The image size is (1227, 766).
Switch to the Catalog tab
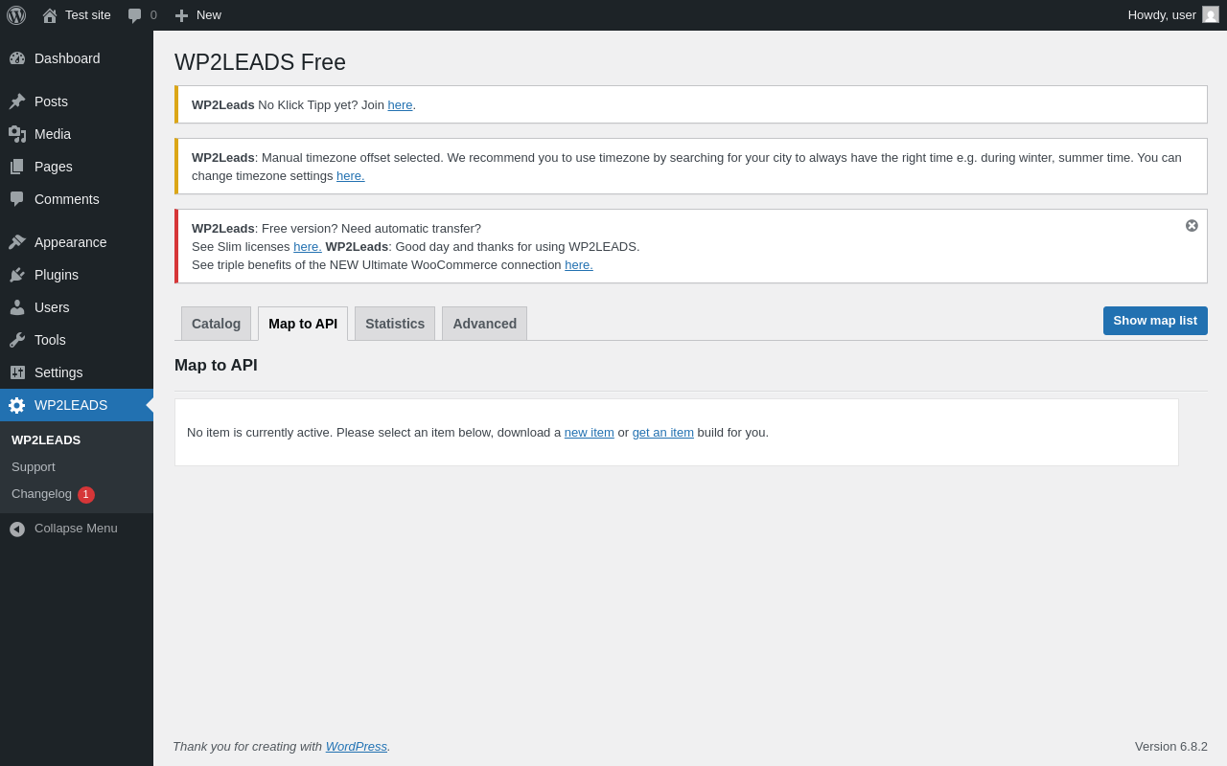tap(216, 324)
